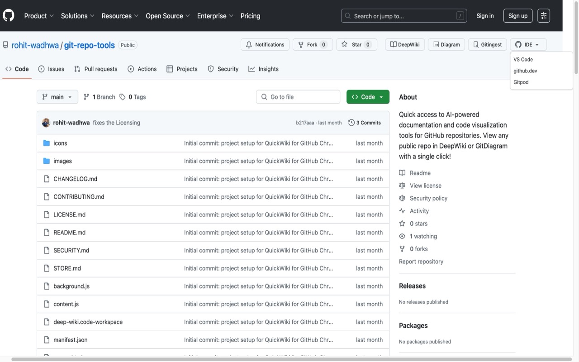Click the repository icon before rohit-wadhwa
The image size is (579, 362).
pos(5,45)
